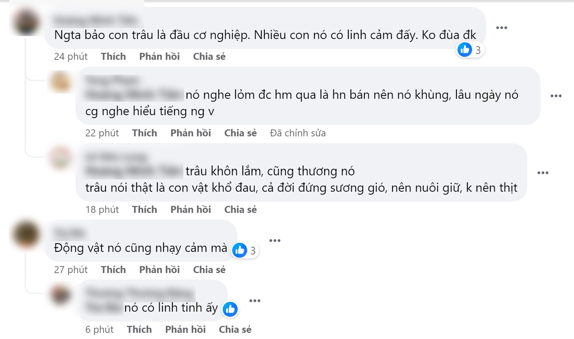Click the '22 phút' timestamp link
The image size is (574, 339).
(x=102, y=133)
